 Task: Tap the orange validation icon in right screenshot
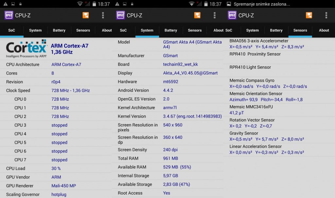click(309, 15)
